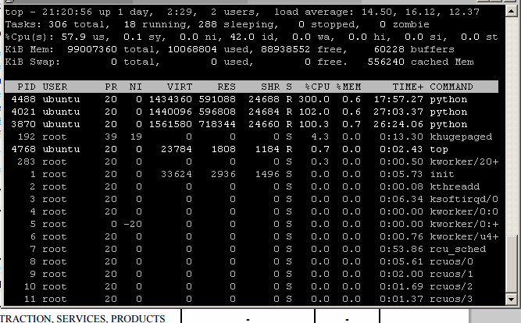
Task: Click the 18 running tasks value
Action: click(x=130, y=24)
